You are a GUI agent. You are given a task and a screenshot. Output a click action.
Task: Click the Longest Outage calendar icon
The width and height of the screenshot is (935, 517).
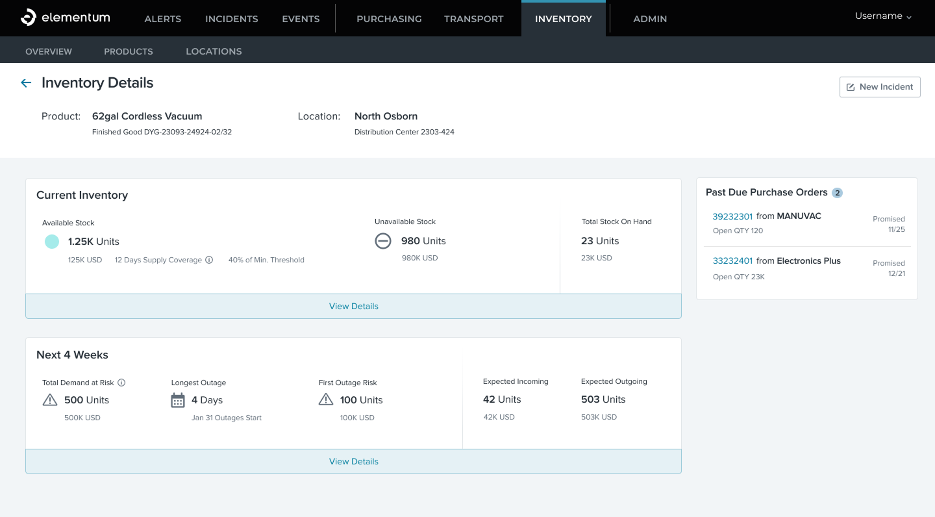point(178,400)
